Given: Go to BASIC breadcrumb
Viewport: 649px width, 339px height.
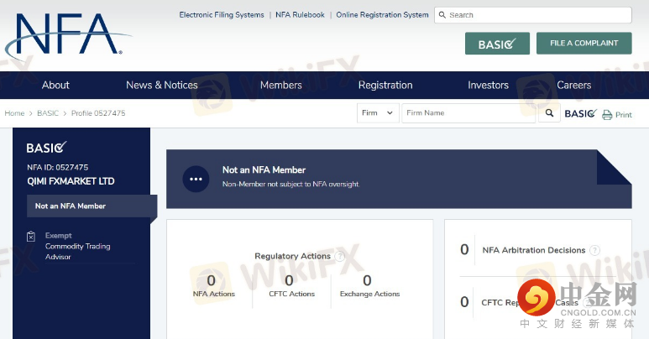Looking at the screenshot, I should [x=48, y=113].
